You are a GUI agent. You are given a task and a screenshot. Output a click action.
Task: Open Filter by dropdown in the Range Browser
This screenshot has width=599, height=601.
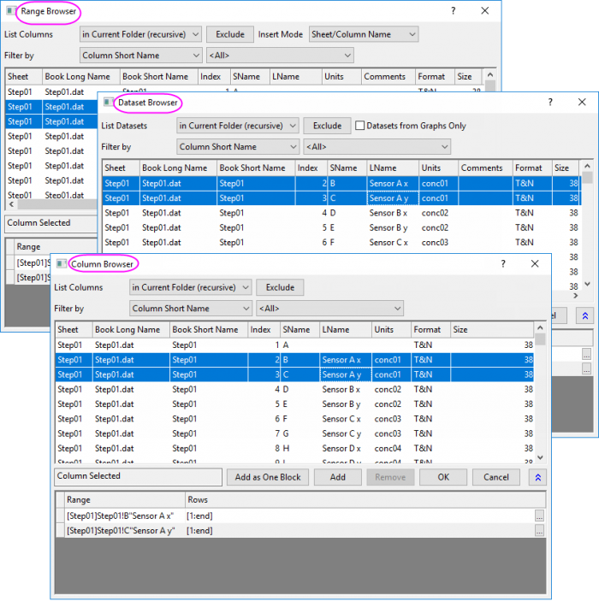(x=140, y=56)
